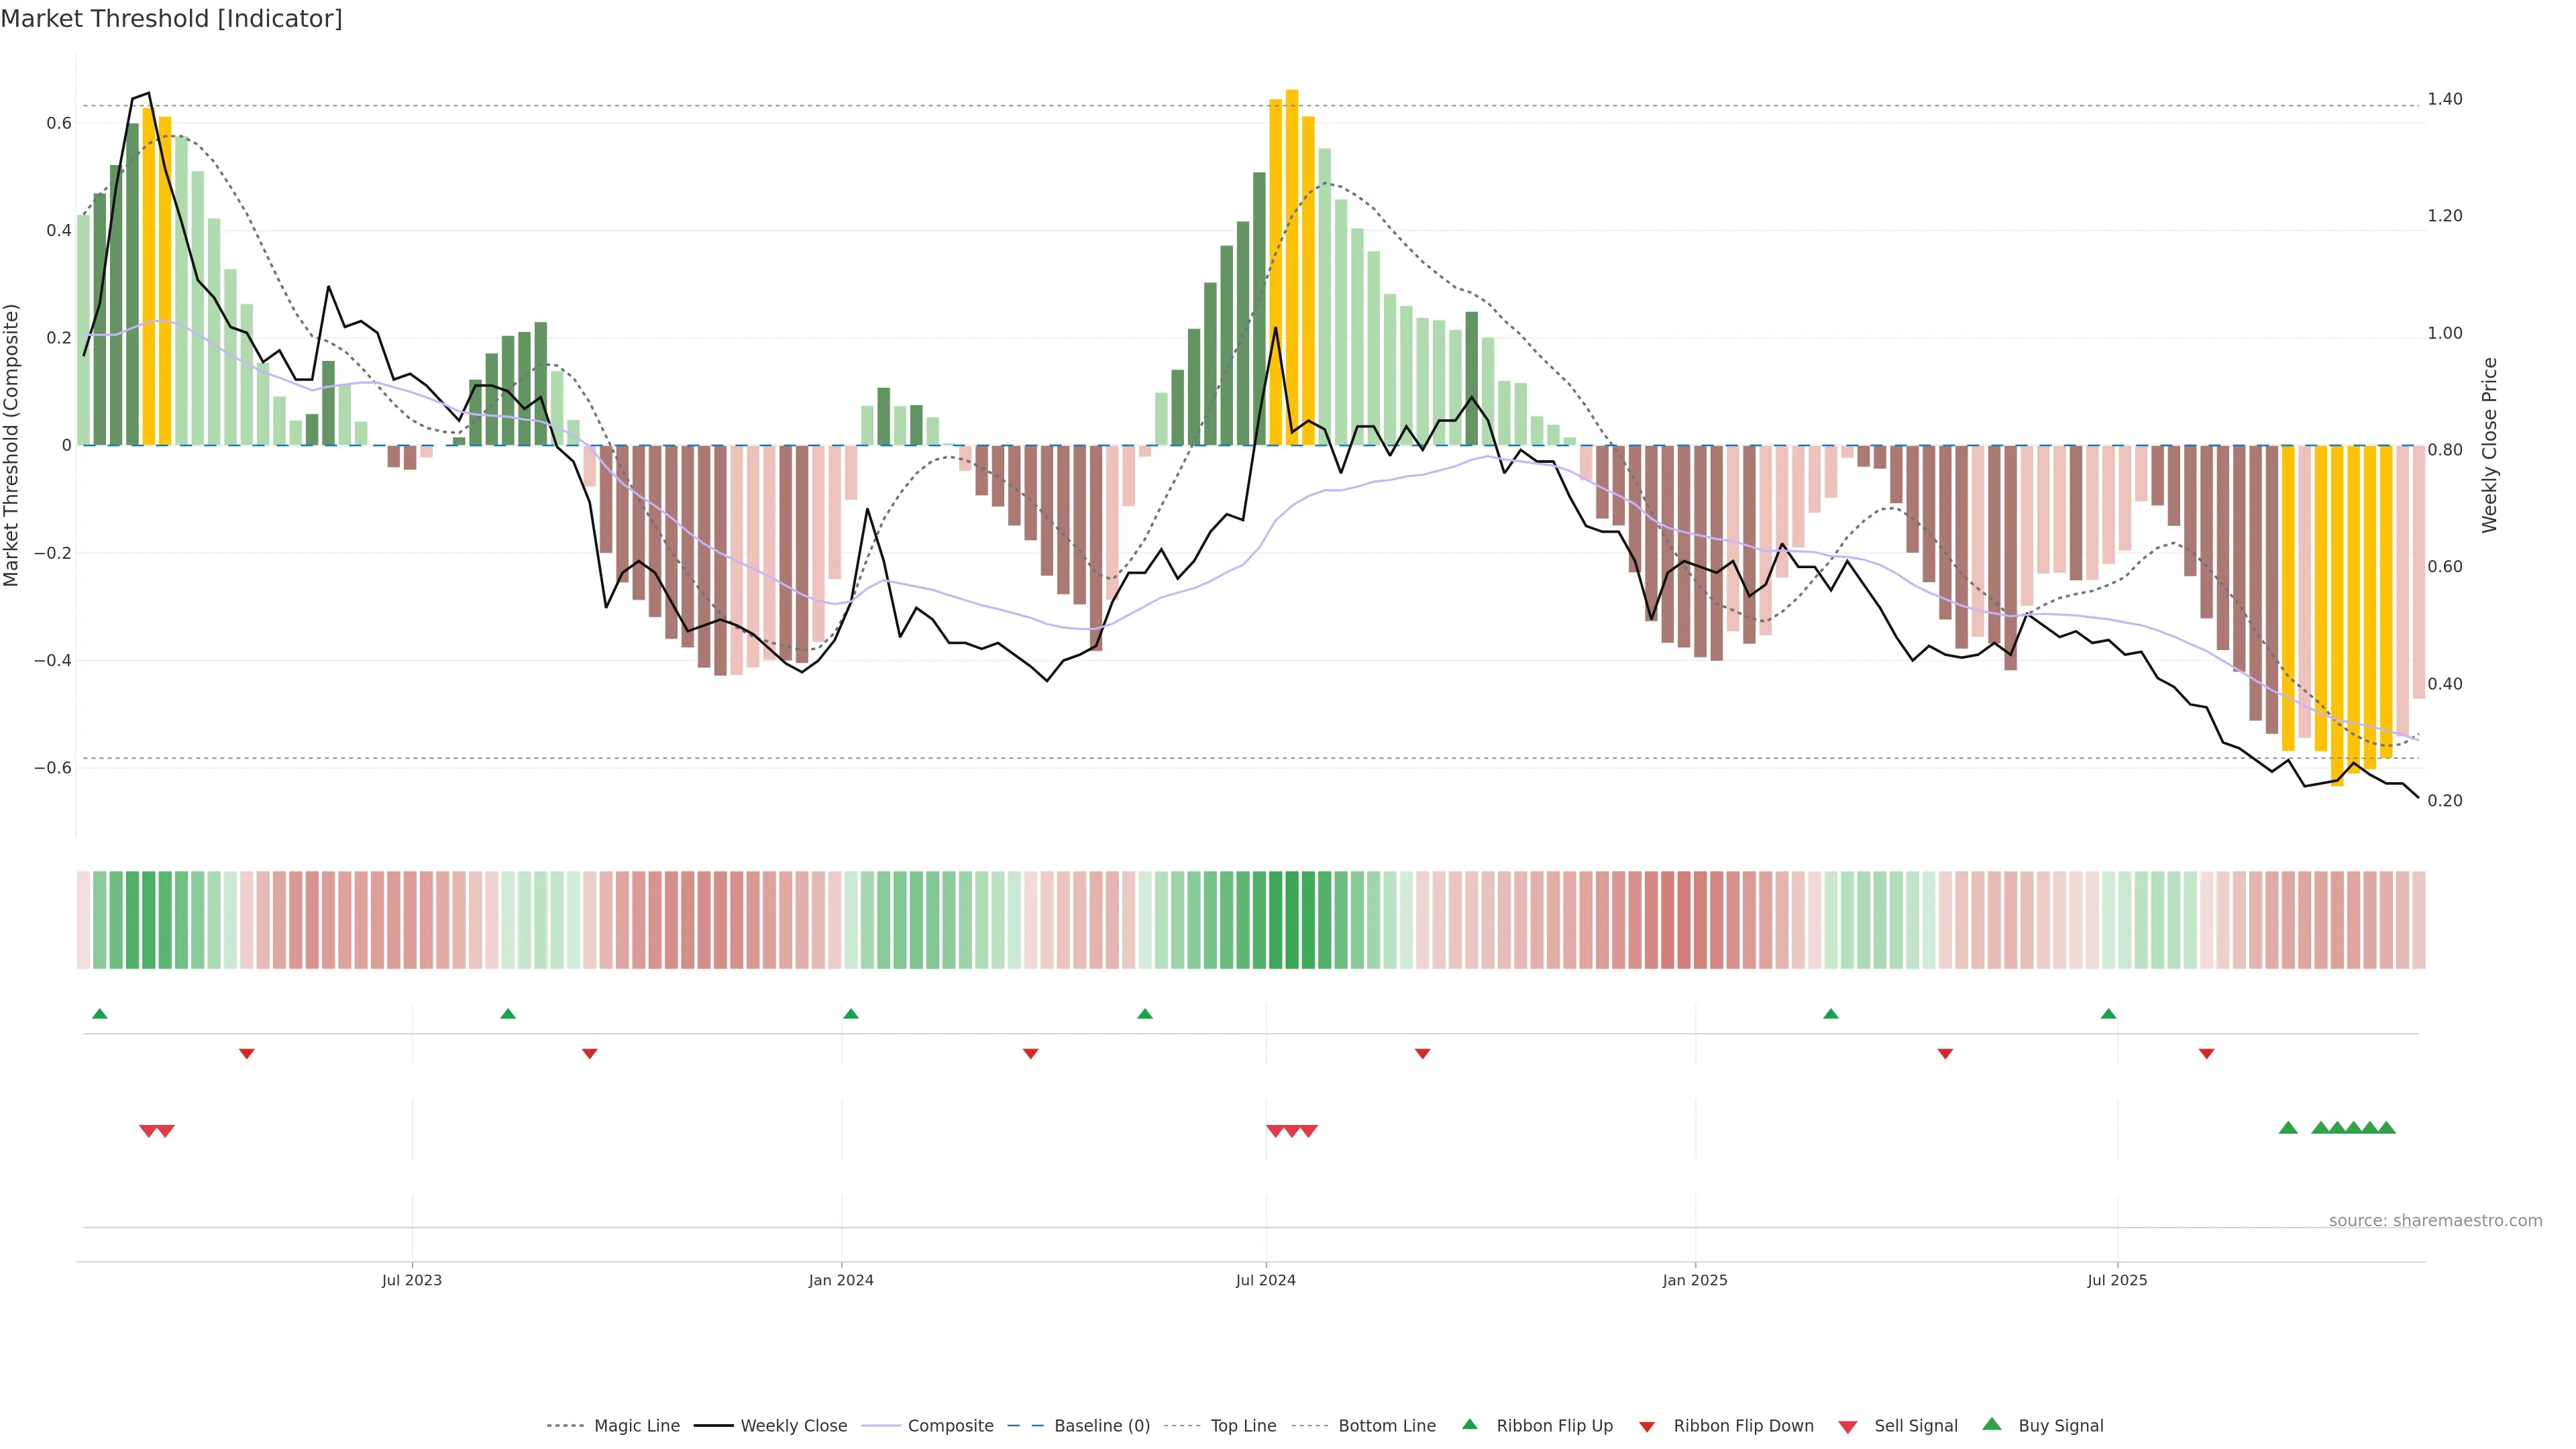Screen dimensions: 2576x1449
Task: Click the Jul 2023 x-axis label
Action: click(411, 1280)
